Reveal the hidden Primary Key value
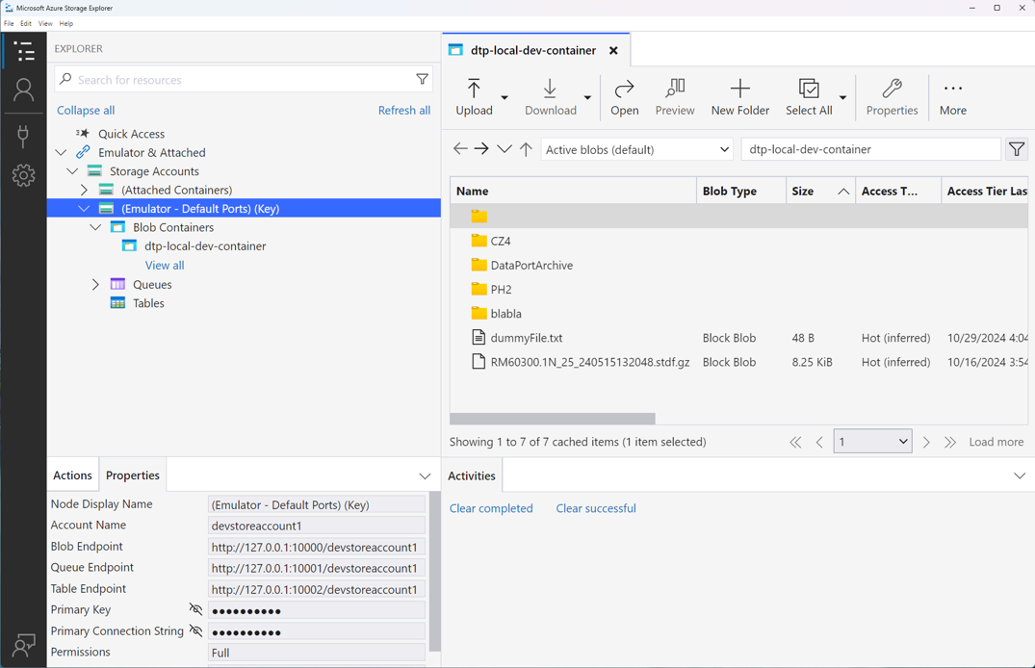 (x=195, y=609)
